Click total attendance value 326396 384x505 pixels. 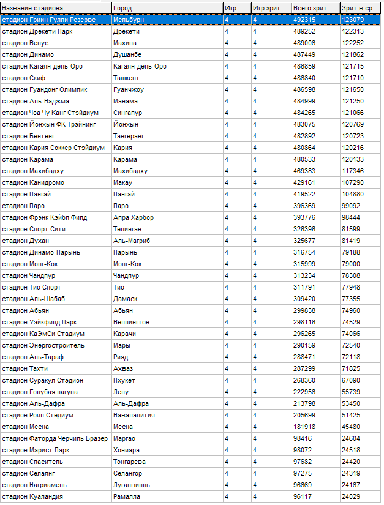point(304,229)
